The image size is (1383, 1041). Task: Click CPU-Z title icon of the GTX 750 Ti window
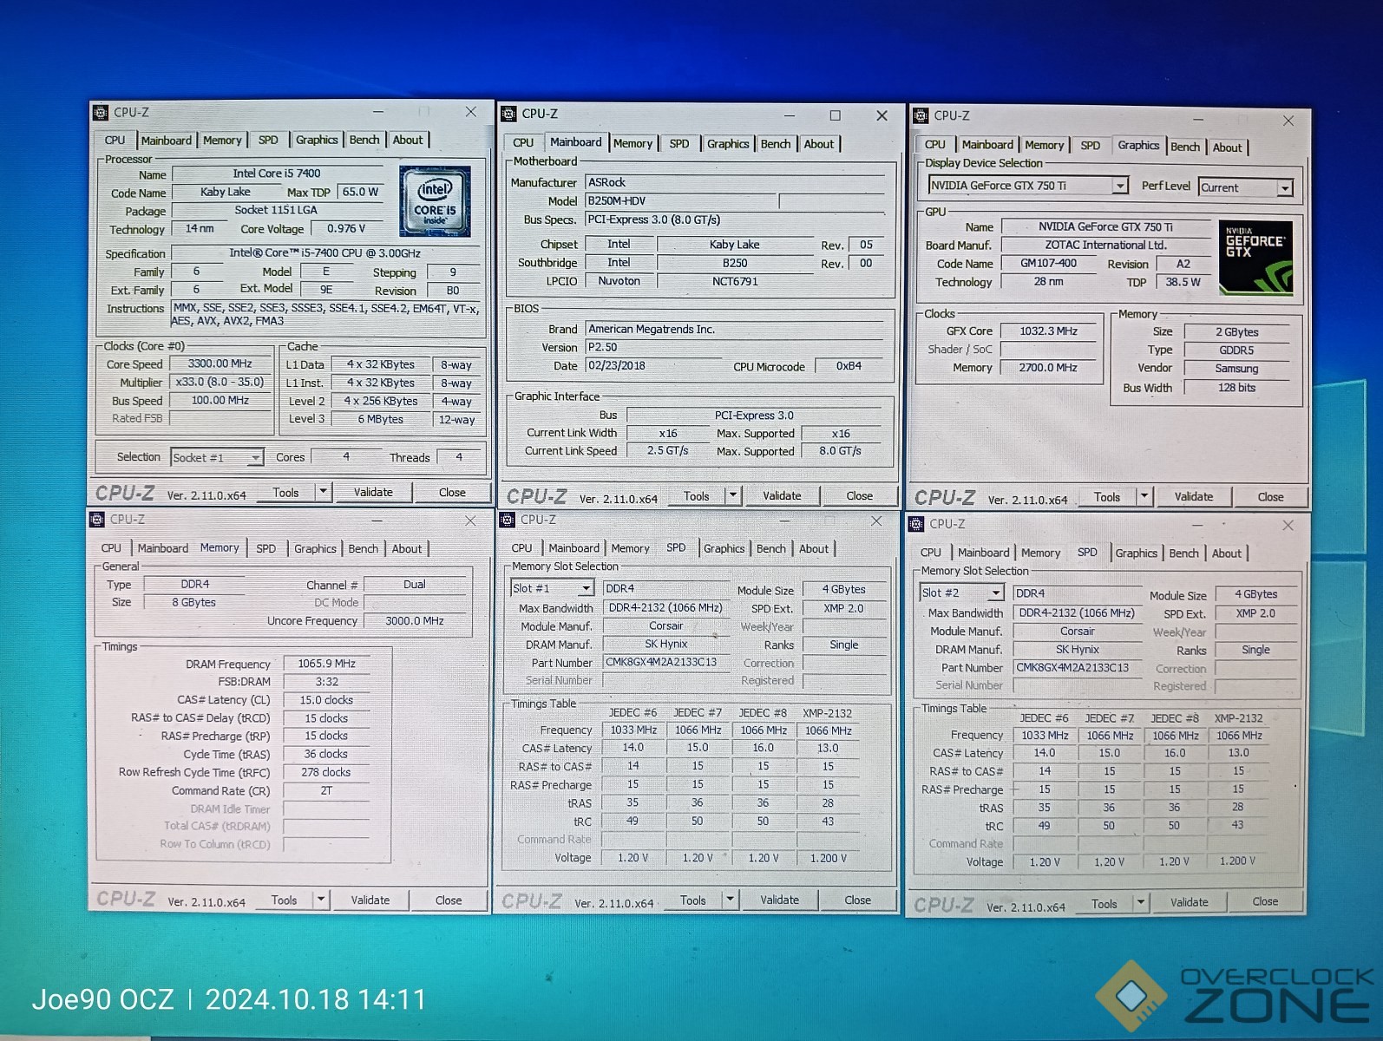[921, 115]
